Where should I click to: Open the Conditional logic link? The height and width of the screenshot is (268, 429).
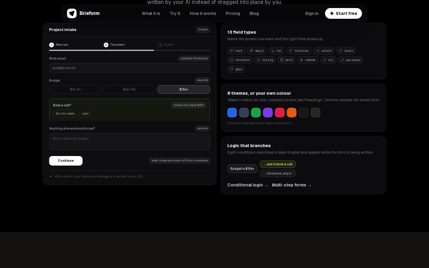click(x=248, y=185)
